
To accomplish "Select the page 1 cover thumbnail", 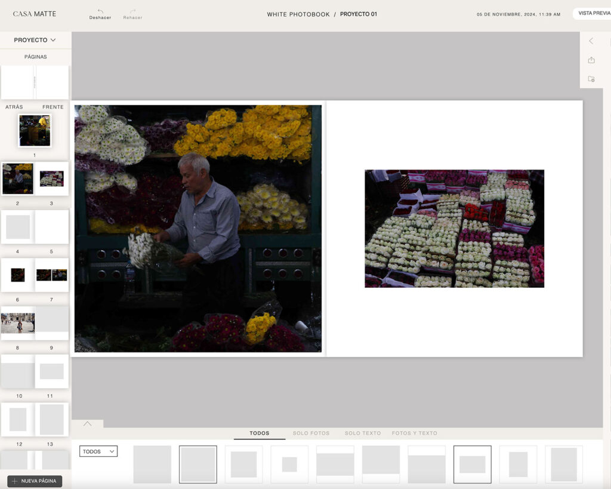I will (x=35, y=131).
